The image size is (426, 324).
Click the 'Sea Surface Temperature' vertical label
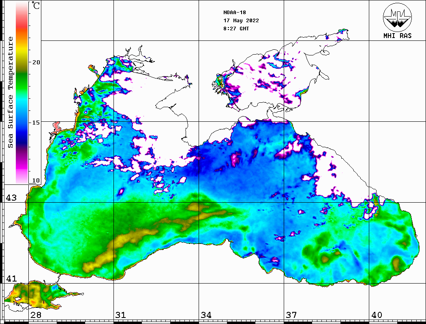10,92
